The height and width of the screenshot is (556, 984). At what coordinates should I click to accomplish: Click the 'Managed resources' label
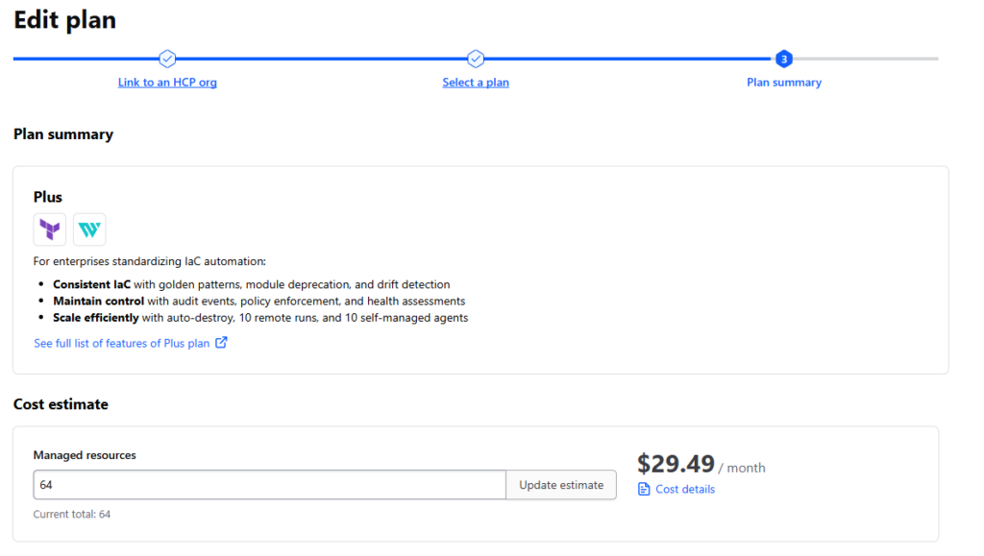(85, 455)
